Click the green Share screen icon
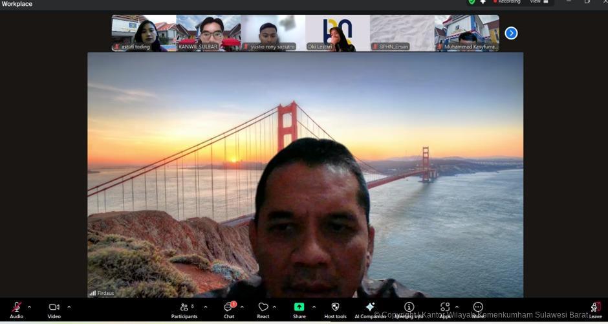 [x=299, y=307]
